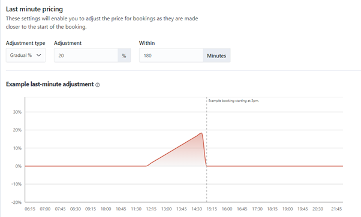Image resolution: width=361 pixels, height=217 pixels.
Task: Click the 12:15 x-axis label
Action: pos(151,209)
